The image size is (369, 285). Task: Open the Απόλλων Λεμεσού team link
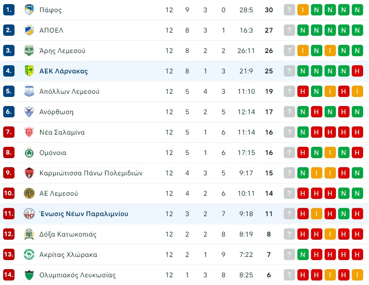[x=69, y=92]
